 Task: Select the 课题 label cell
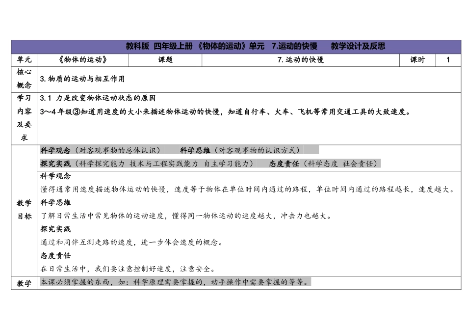[x=165, y=60]
